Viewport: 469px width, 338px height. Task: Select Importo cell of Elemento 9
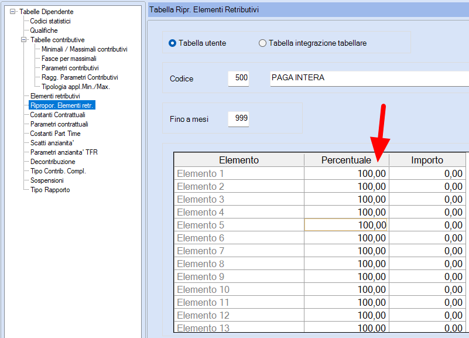click(x=427, y=276)
